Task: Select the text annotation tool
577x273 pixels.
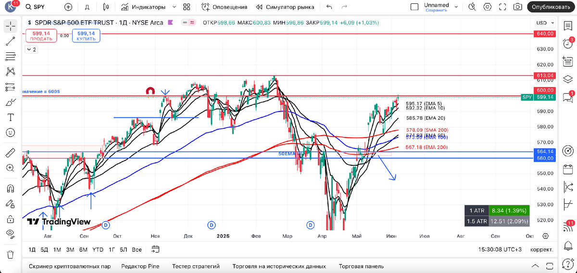Action: (10, 117)
